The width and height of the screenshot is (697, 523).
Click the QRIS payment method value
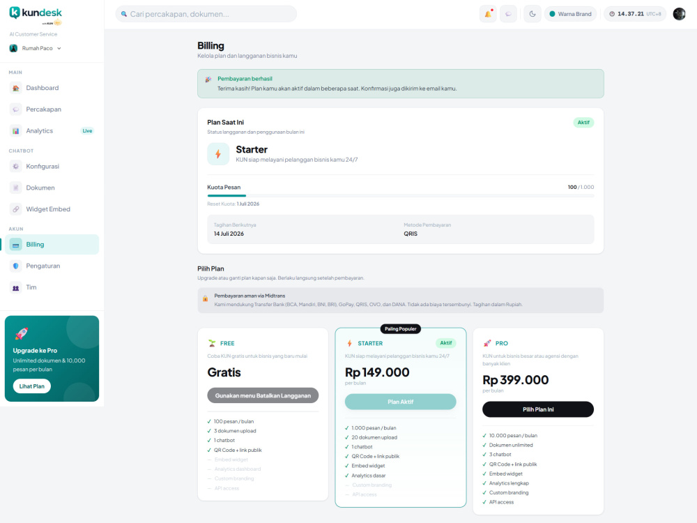pyautogui.click(x=411, y=234)
